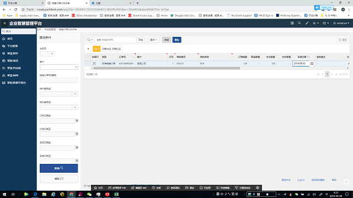This screenshot has width=353, height=198.
Task: Click the browser reload icon
Action: pos(16,9)
